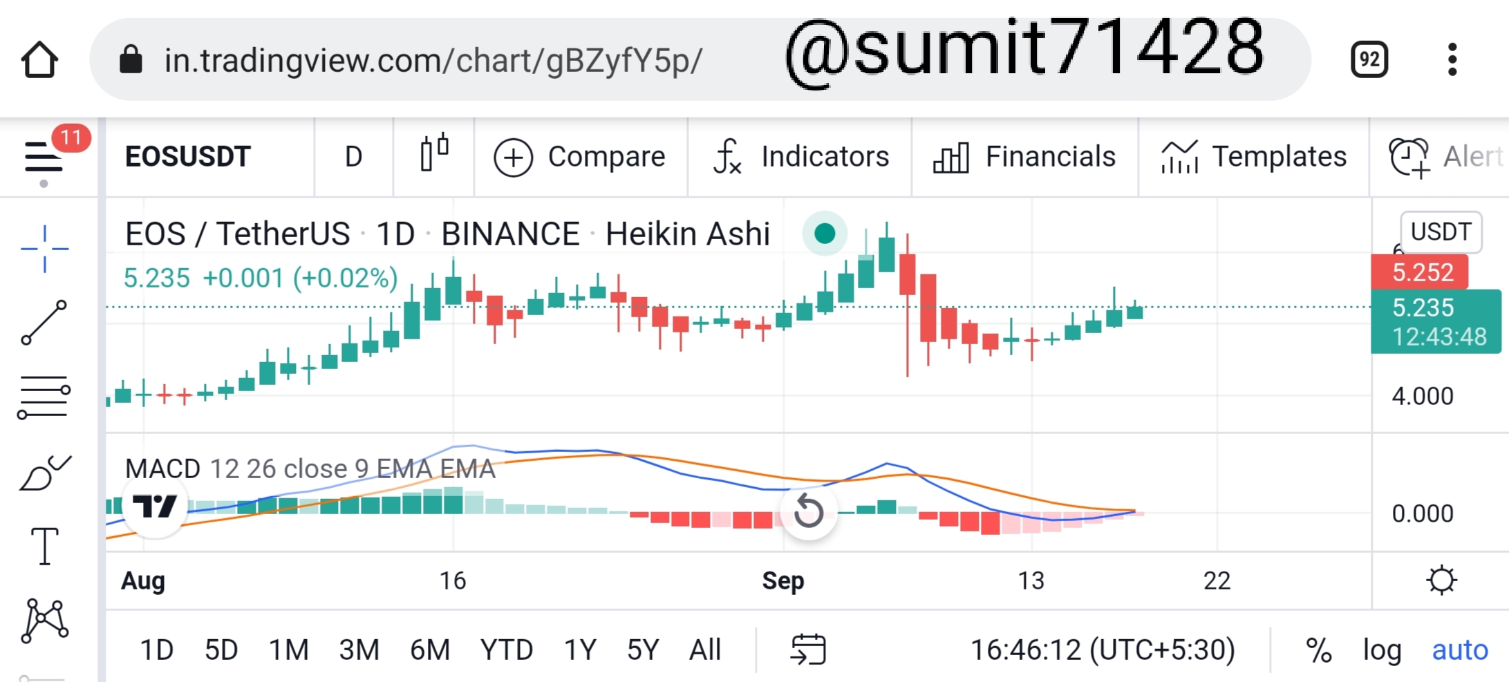Click the 4.000 price axis label
The height and width of the screenshot is (682, 1509).
click(x=1423, y=396)
